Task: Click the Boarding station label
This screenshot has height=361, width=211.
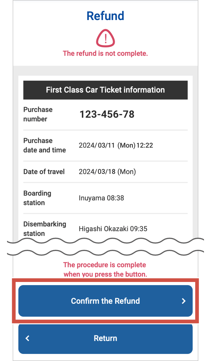Action: pos(37,198)
